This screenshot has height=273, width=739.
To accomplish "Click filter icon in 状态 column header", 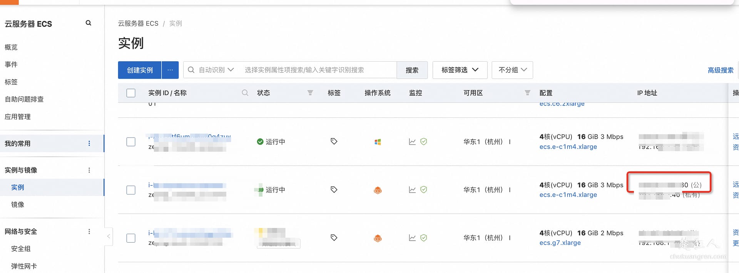I will (x=310, y=93).
